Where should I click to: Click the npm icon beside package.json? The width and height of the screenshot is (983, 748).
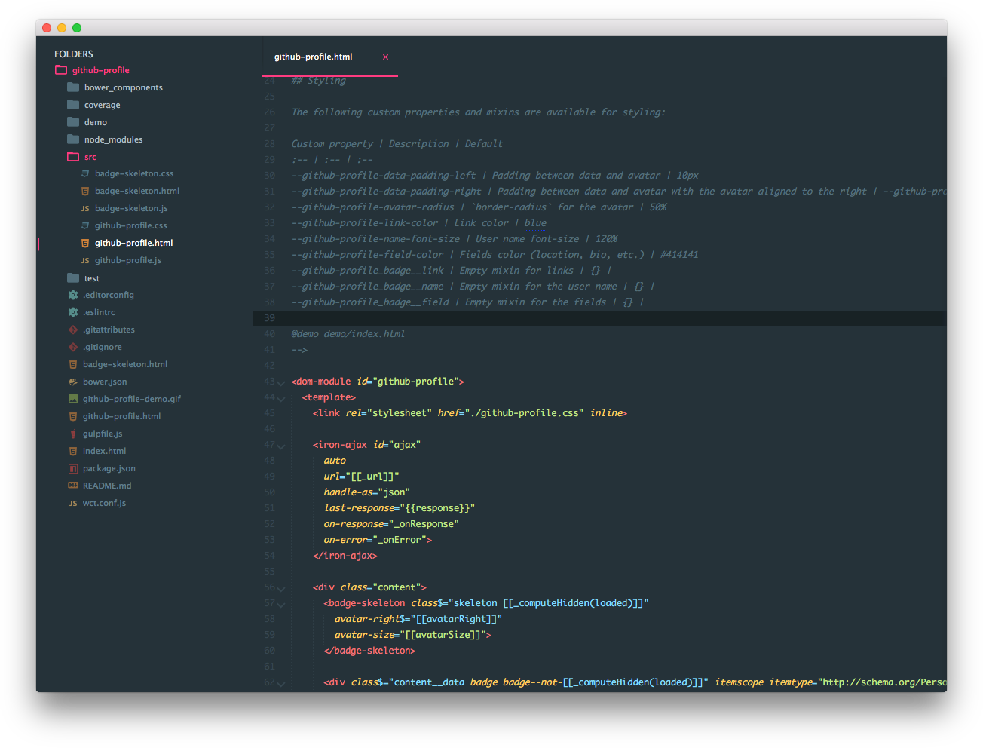click(73, 468)
